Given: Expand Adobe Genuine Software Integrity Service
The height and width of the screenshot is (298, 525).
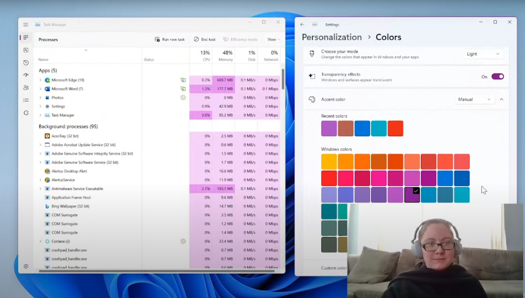Looking at the screenshot, I should pyautogui.click(x=40, y=154).
